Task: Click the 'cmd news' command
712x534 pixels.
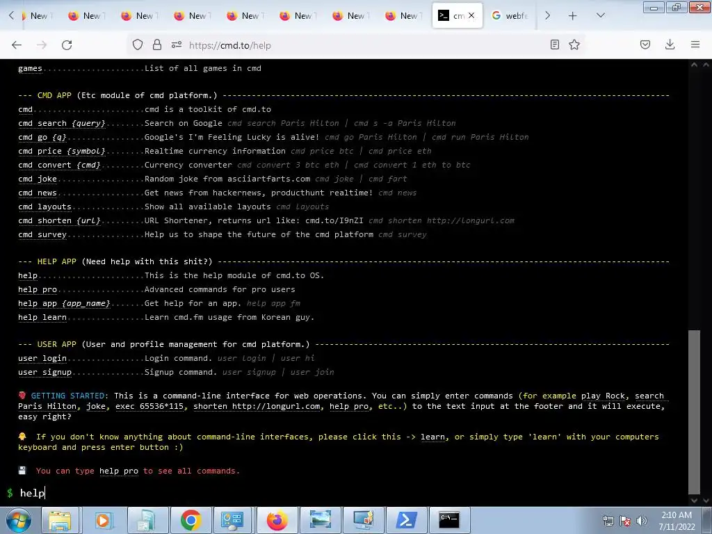Action: 38,193
